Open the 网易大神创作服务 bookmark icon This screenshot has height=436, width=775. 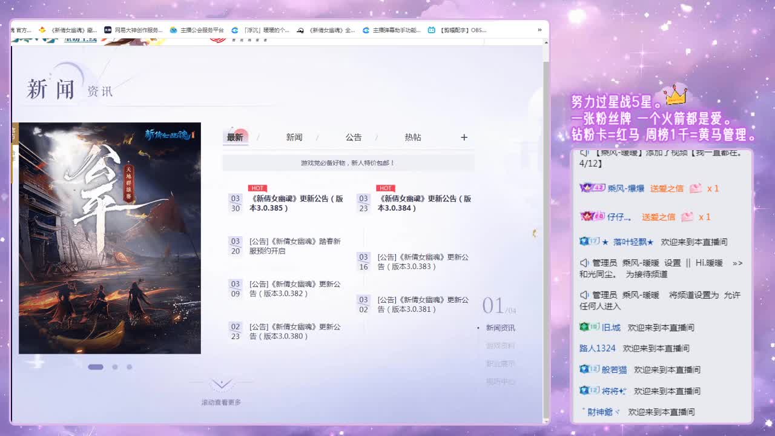(108, 30)
